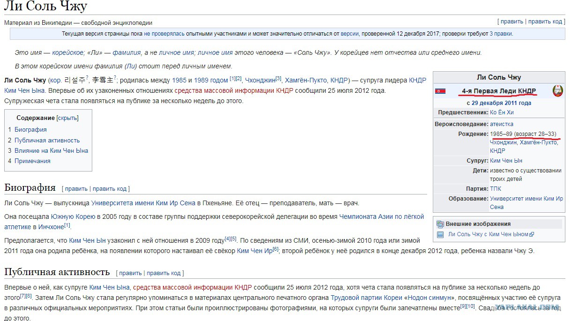Open footnote [7] in Публичная активность

click(x=22, y=296)
